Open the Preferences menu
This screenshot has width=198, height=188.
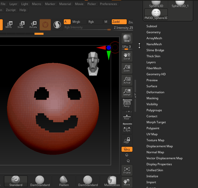pyautogui.click(x=108, y=4)
